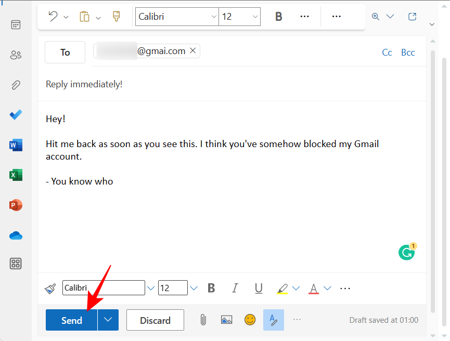Launch the Word app from the sidebar
The width and height of the screenshot is (450, 341).
click(x=16, y=145)
